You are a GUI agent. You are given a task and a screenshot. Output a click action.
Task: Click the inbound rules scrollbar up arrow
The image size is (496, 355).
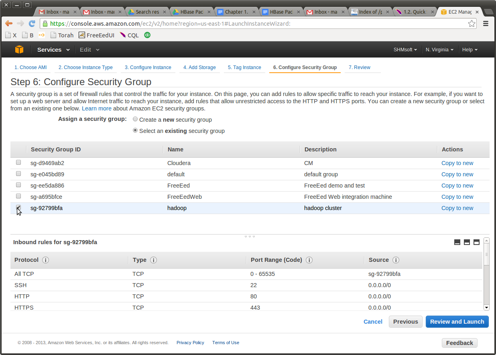(486, 241)
